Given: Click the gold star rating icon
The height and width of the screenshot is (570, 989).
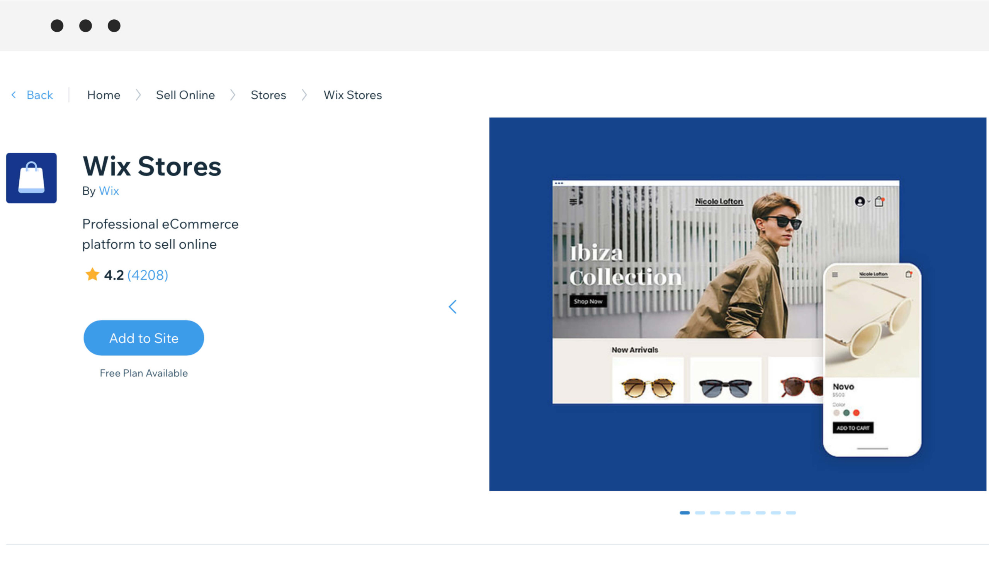Looking at the screenshot, I should pos(92,275).
